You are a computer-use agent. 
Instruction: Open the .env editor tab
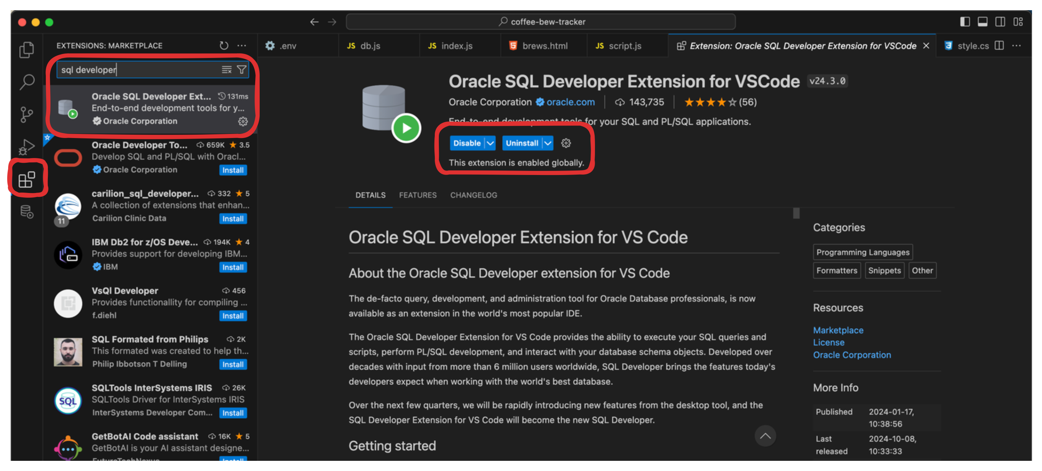[297, 46]
